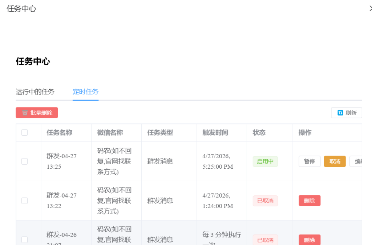Delete the 群发-04-27 13:22 task
Screen dimensions: 372x245
(310, 200)
